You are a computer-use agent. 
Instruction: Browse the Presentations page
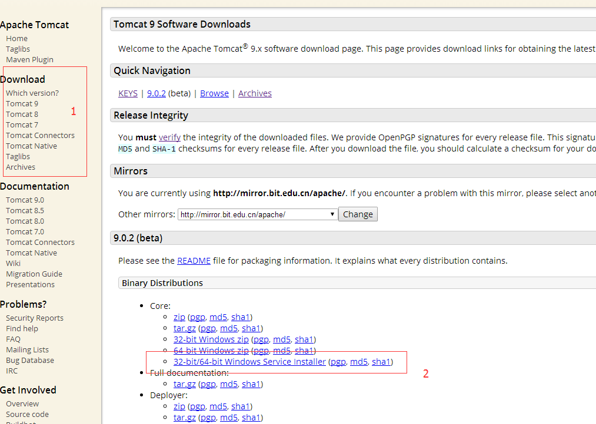point(31,285)
